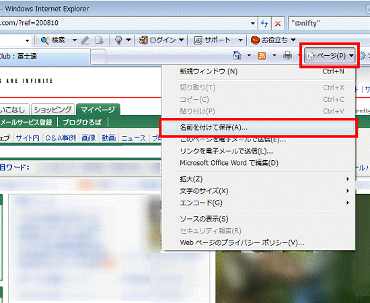Open the Home button dropdown arrow
This screenshot has height=303, width=370.
coord(249,56)
